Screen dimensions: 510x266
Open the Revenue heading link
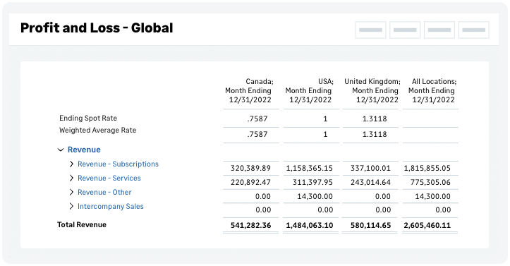pyautogui.click(x=84, y=150)
